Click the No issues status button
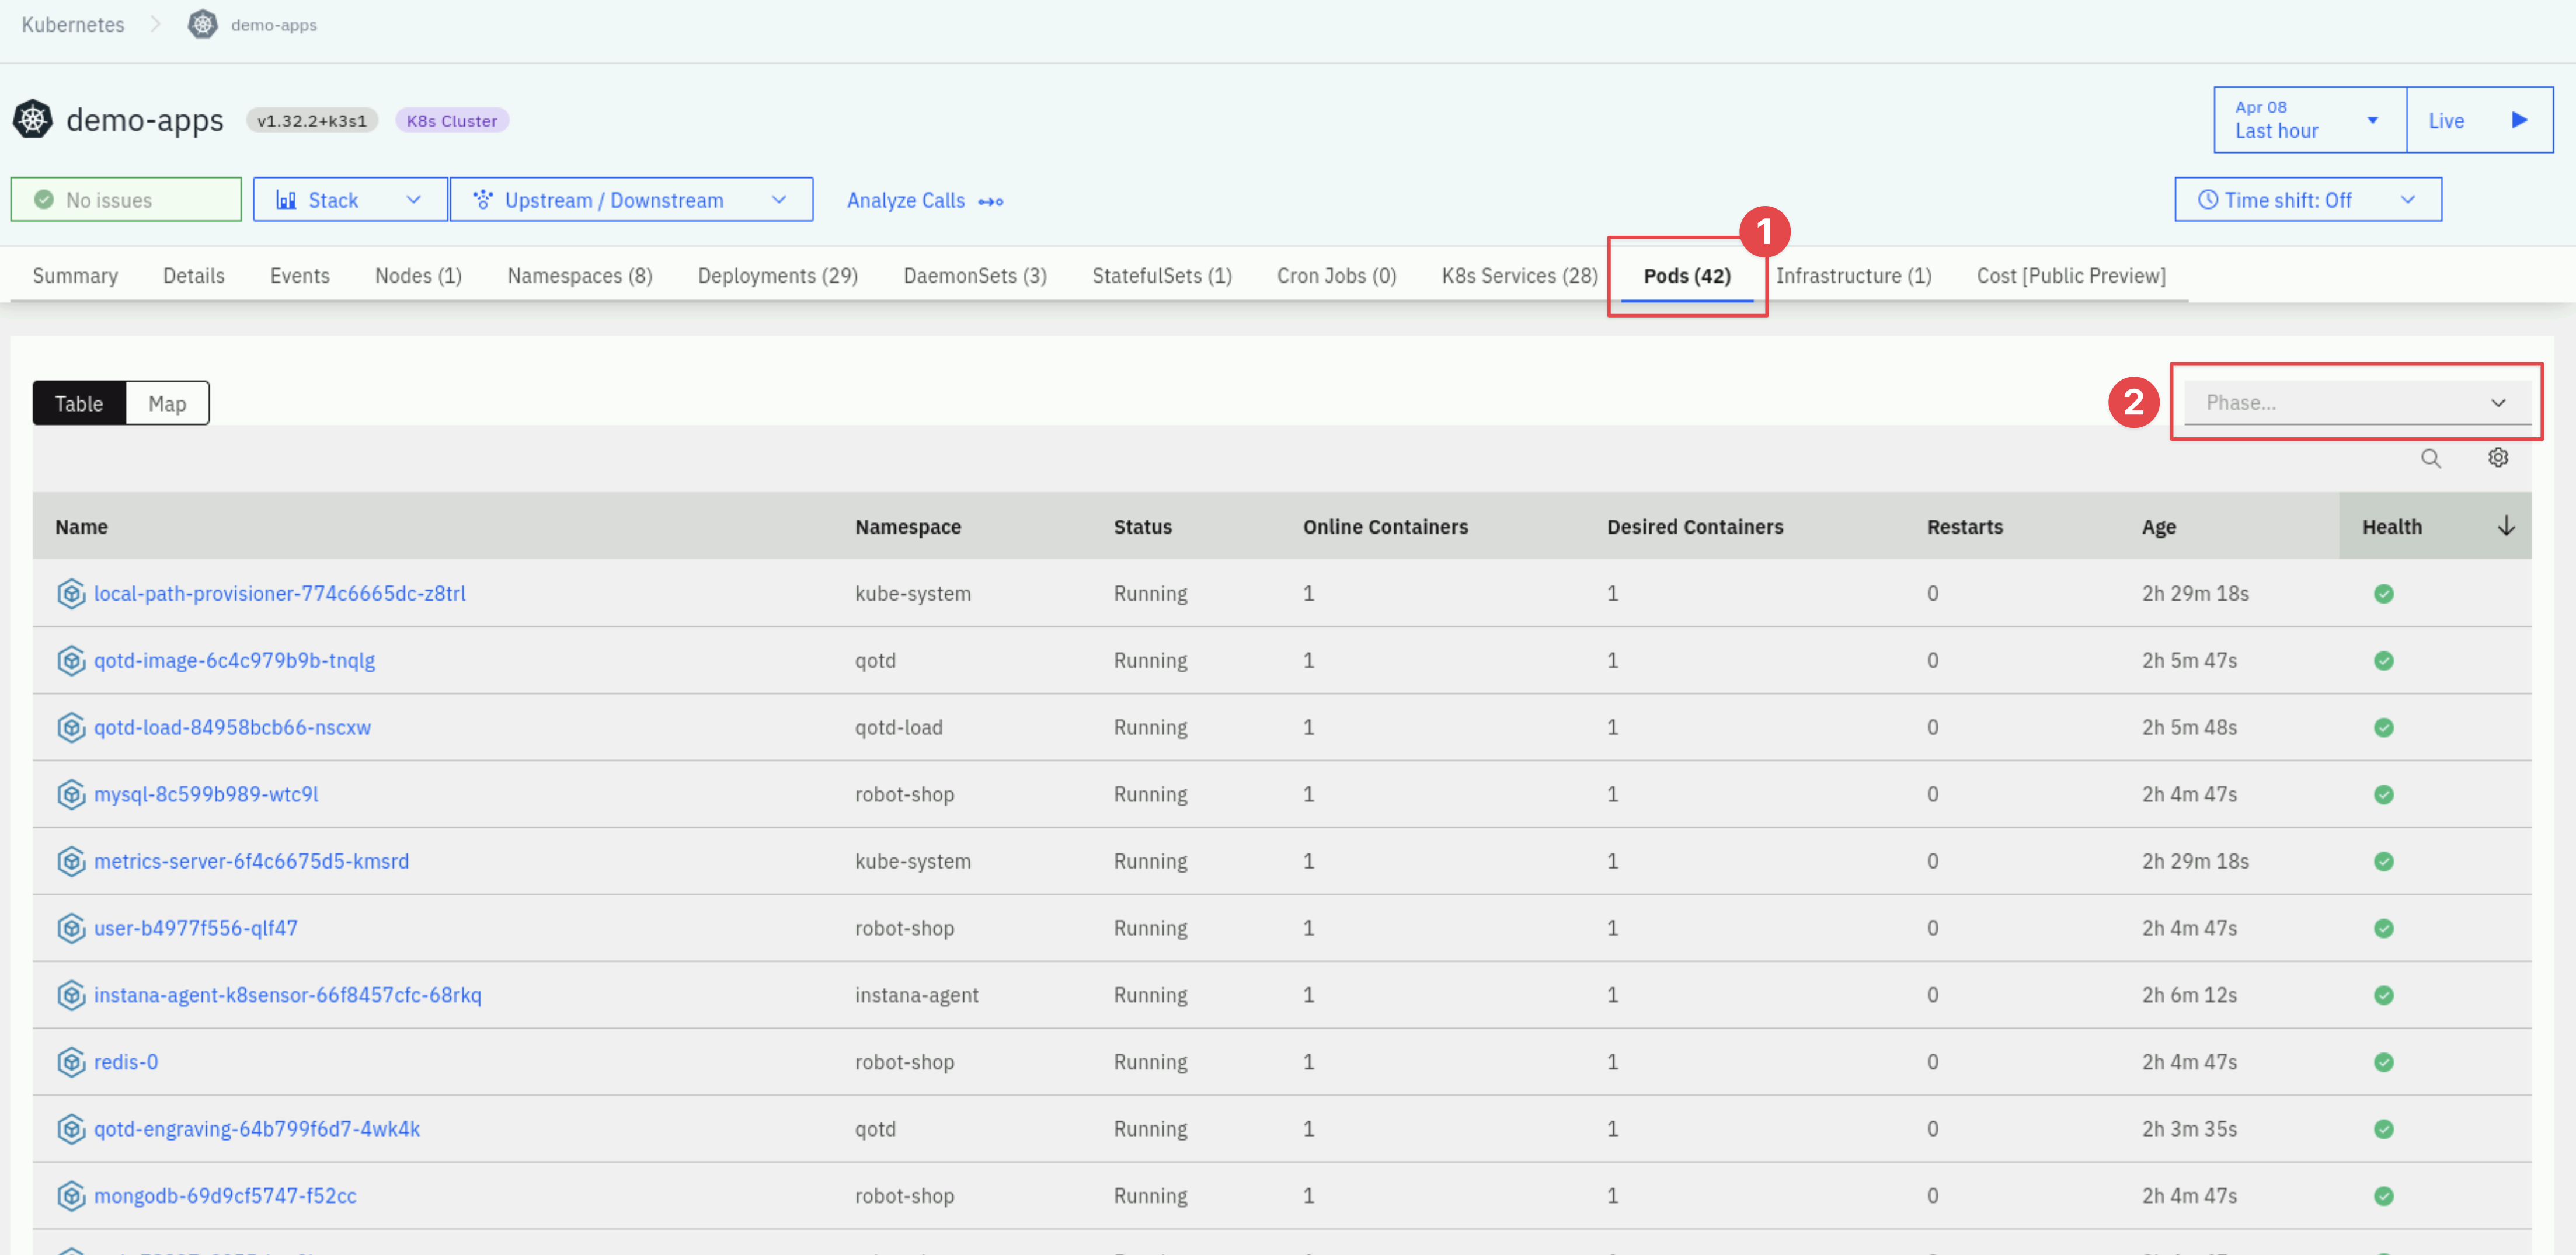Viewport: 2576px width, 1255px height. 126,200
